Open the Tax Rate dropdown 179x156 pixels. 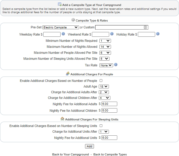(x=106, y=65)
